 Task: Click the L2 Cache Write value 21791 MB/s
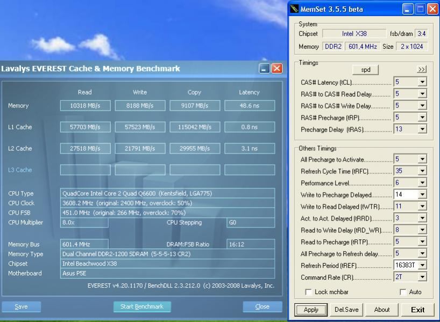point(140,149)
